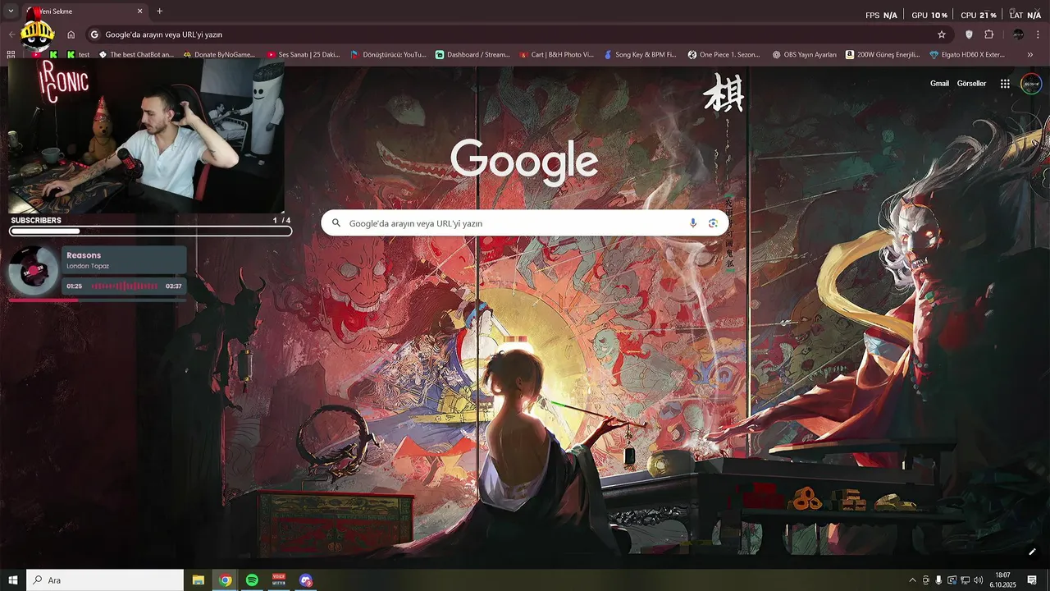This screenshot has width=1050, height=591.
Task: Open 'Elgato HD60 X Exter...' bookmark
Action: coord(967,55)
